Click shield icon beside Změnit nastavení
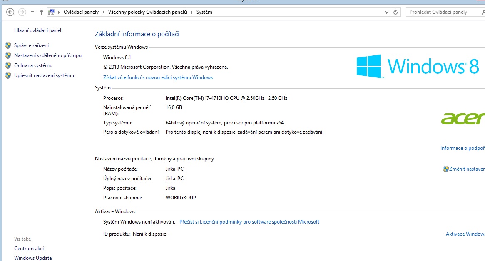This screenshot has height=261, width=485. tap(445, 169)
